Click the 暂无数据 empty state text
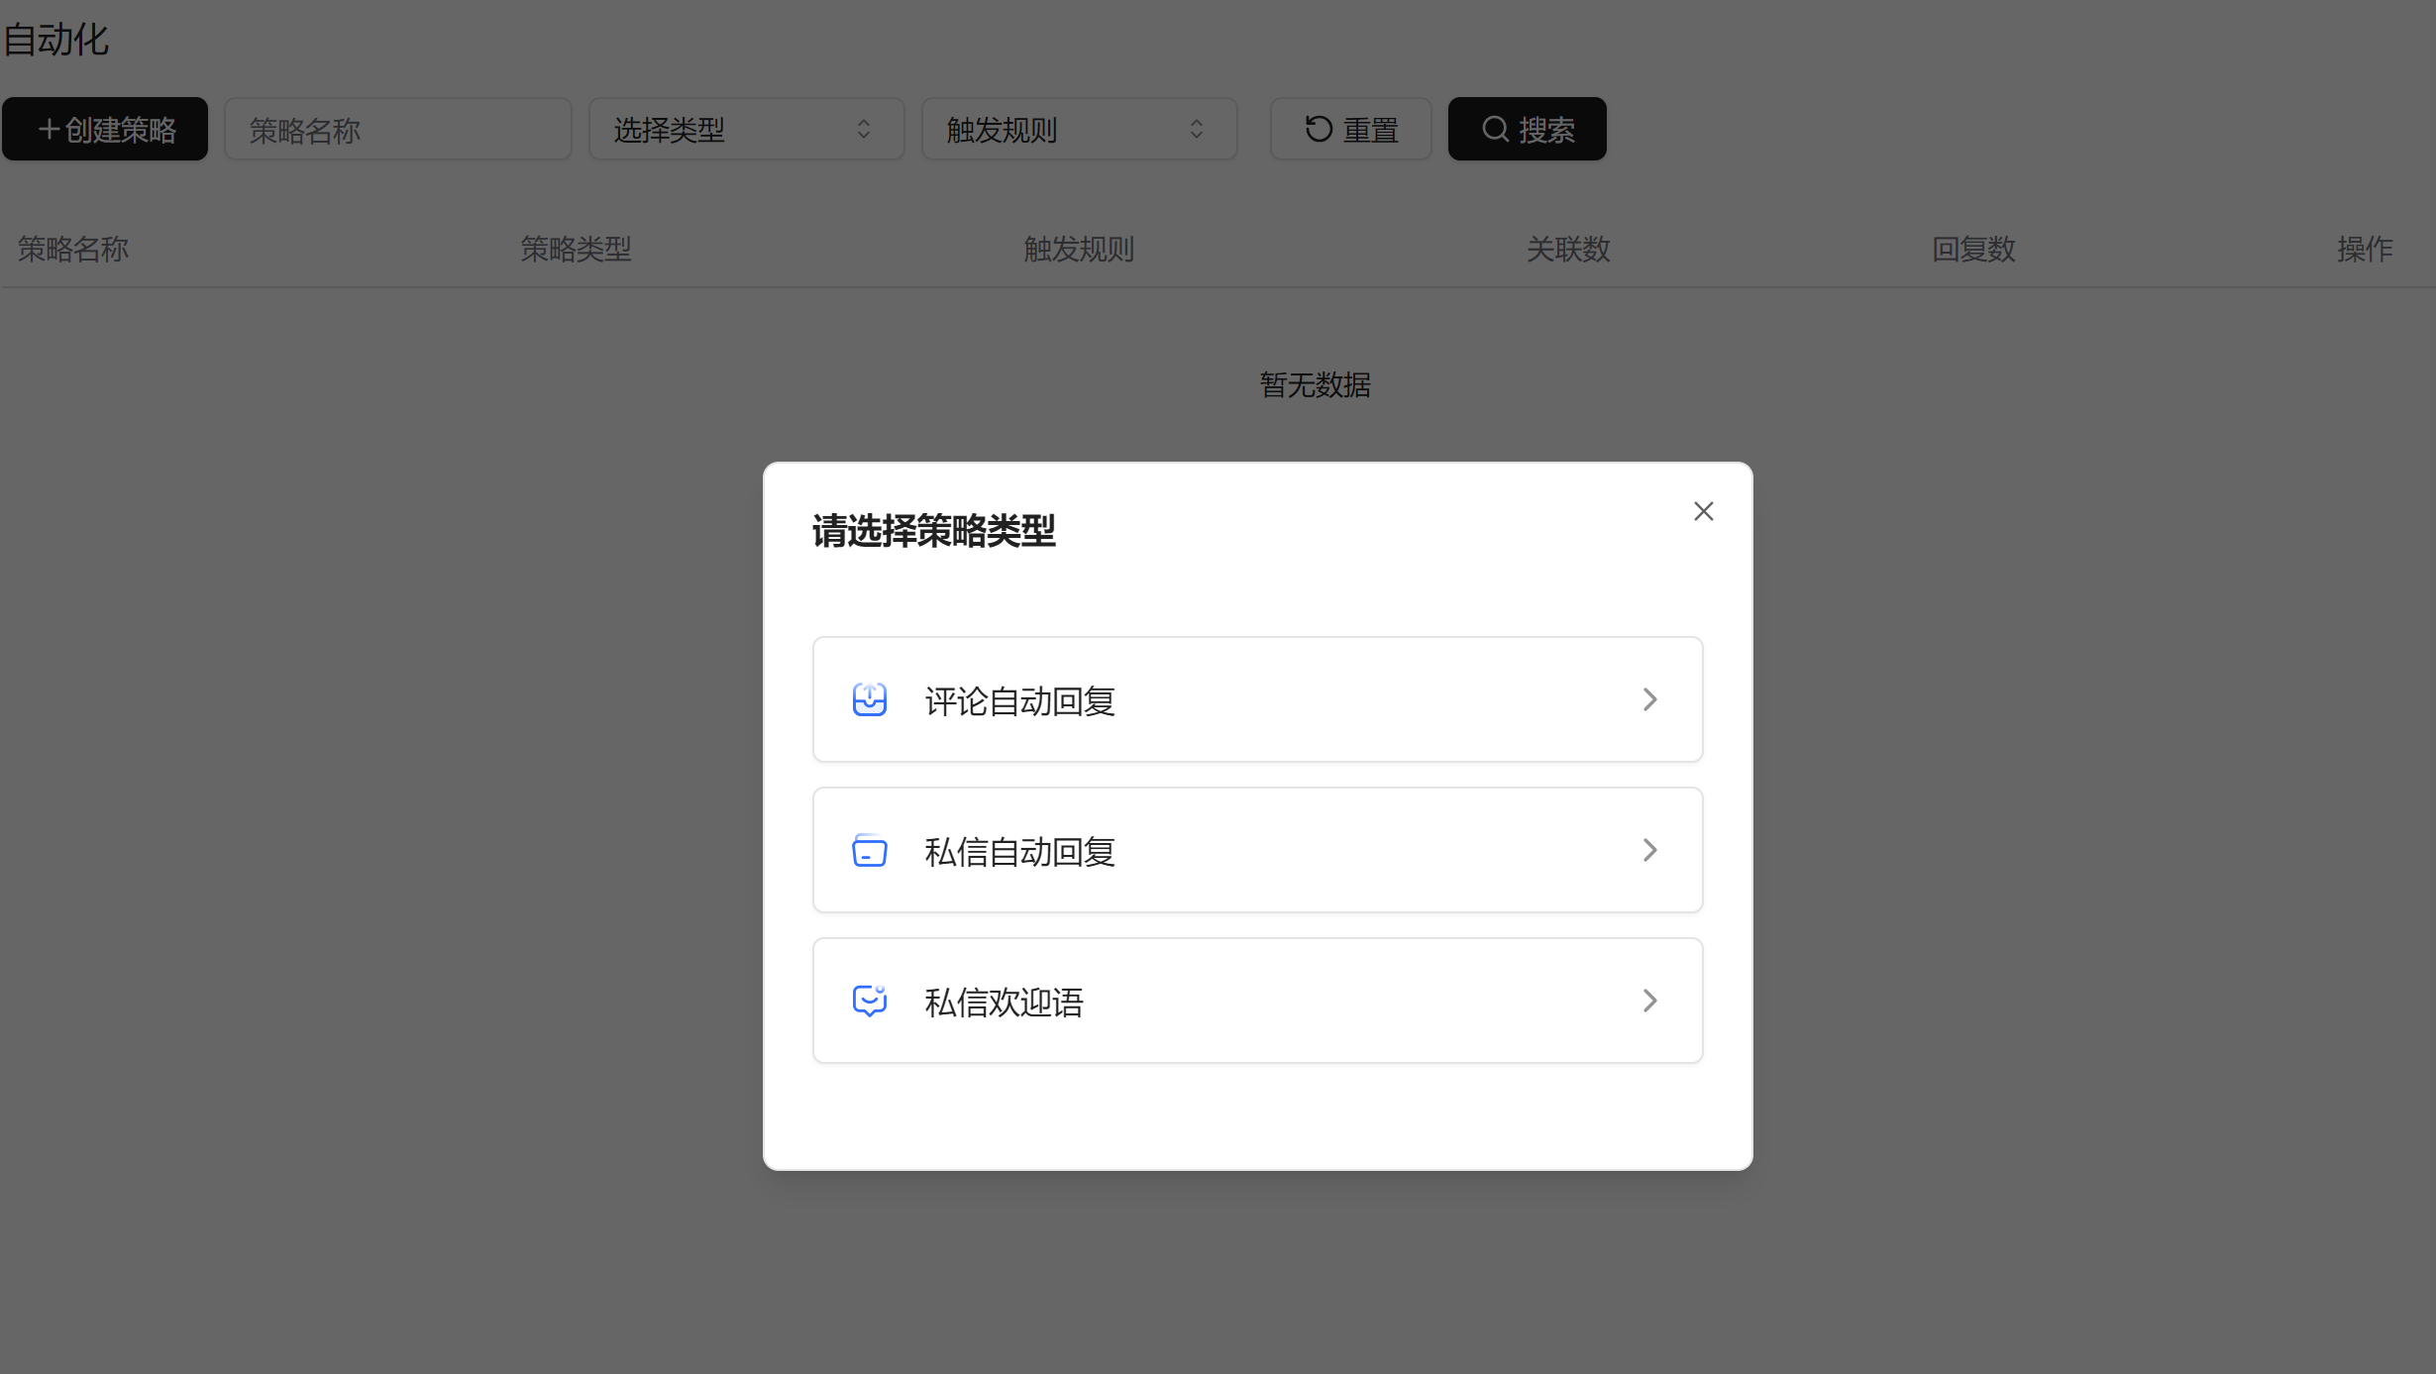Image resolution: width=2436 pixels, height=1374 pixels. [x=1316, y=384]
